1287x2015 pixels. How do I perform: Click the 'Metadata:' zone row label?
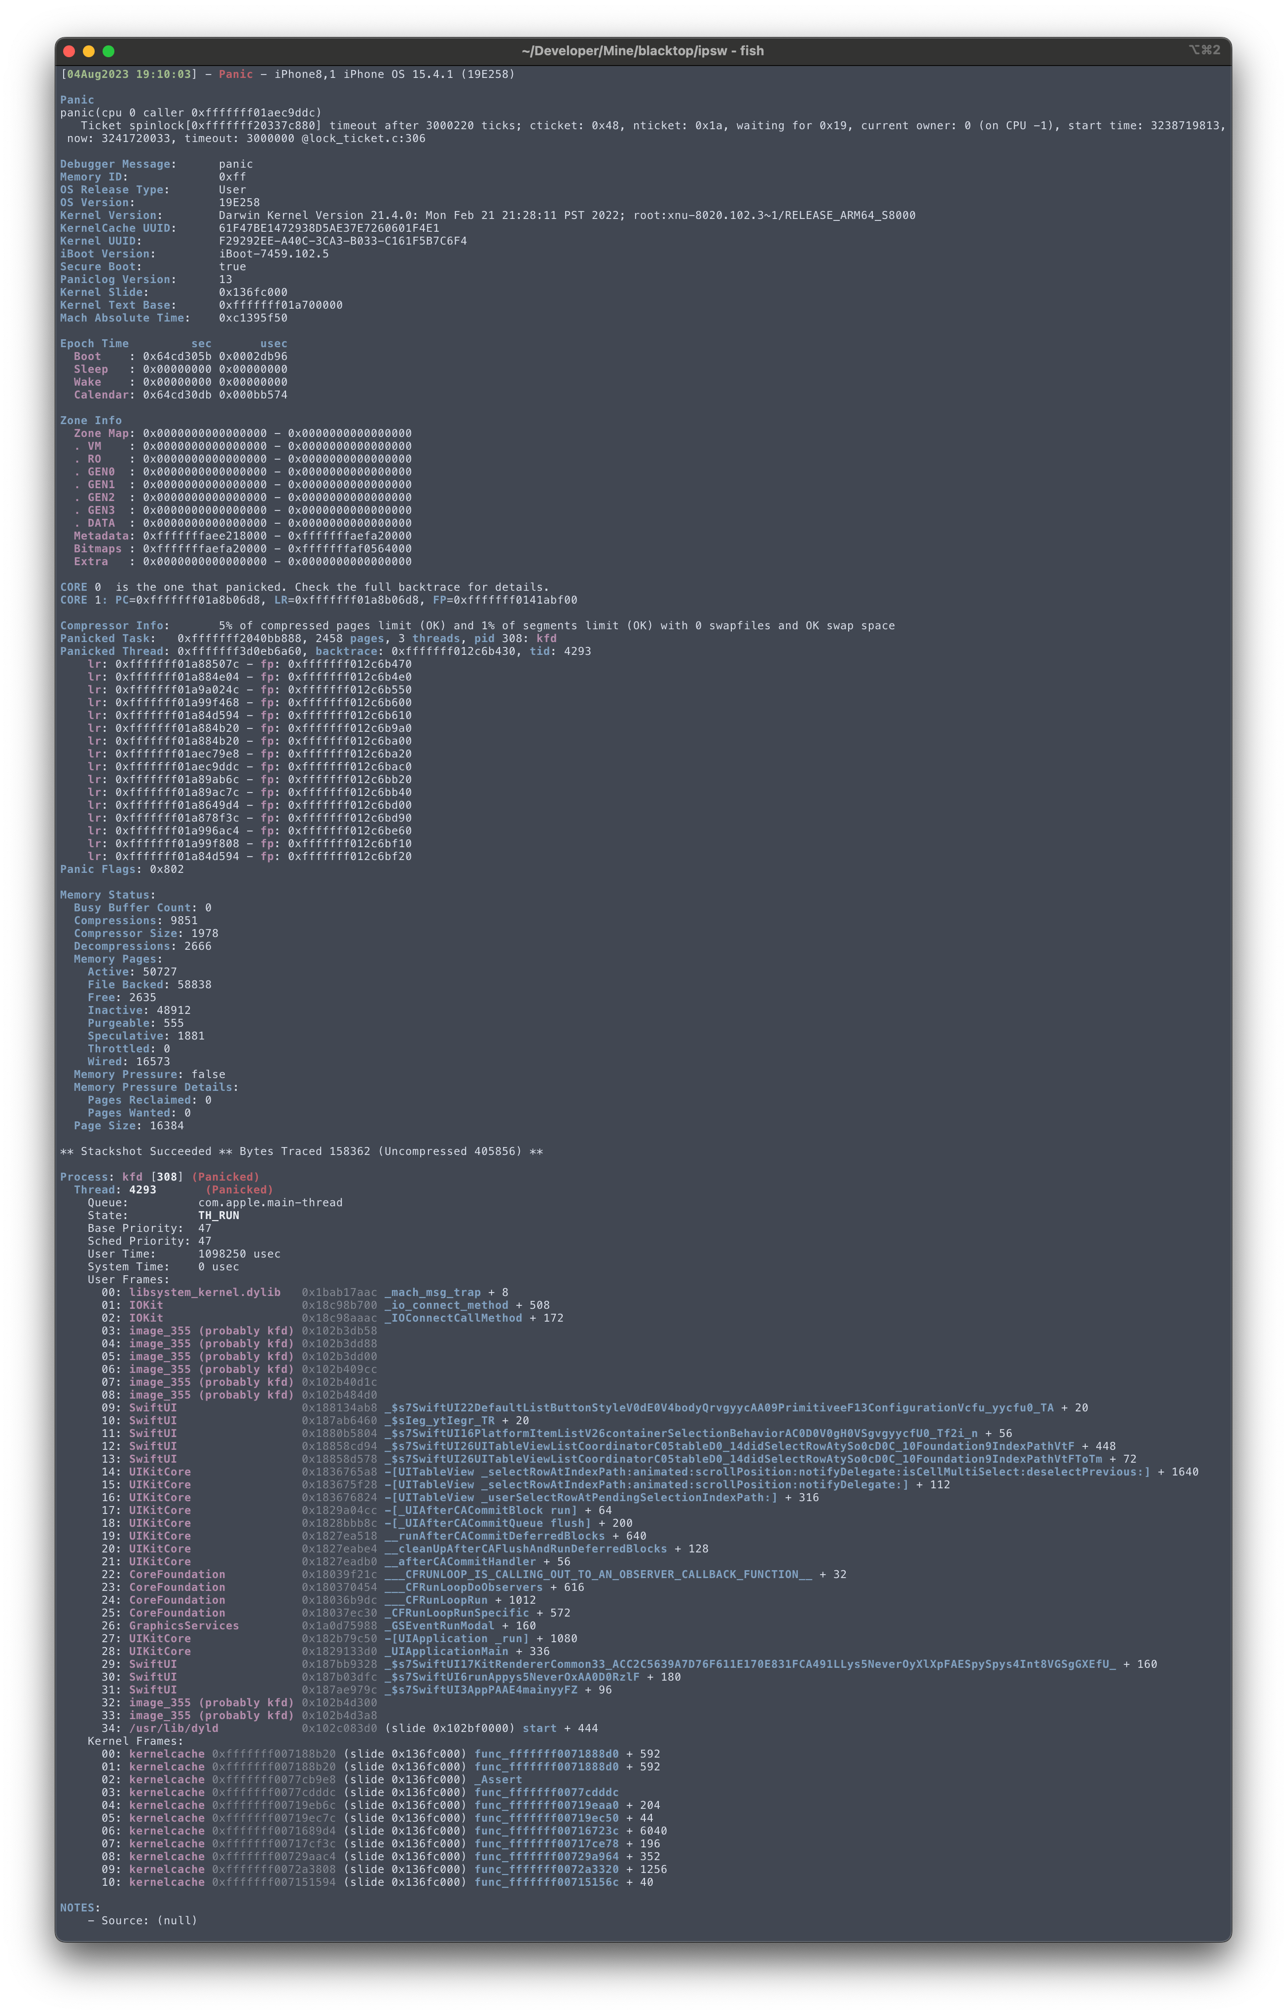(105, 536)
